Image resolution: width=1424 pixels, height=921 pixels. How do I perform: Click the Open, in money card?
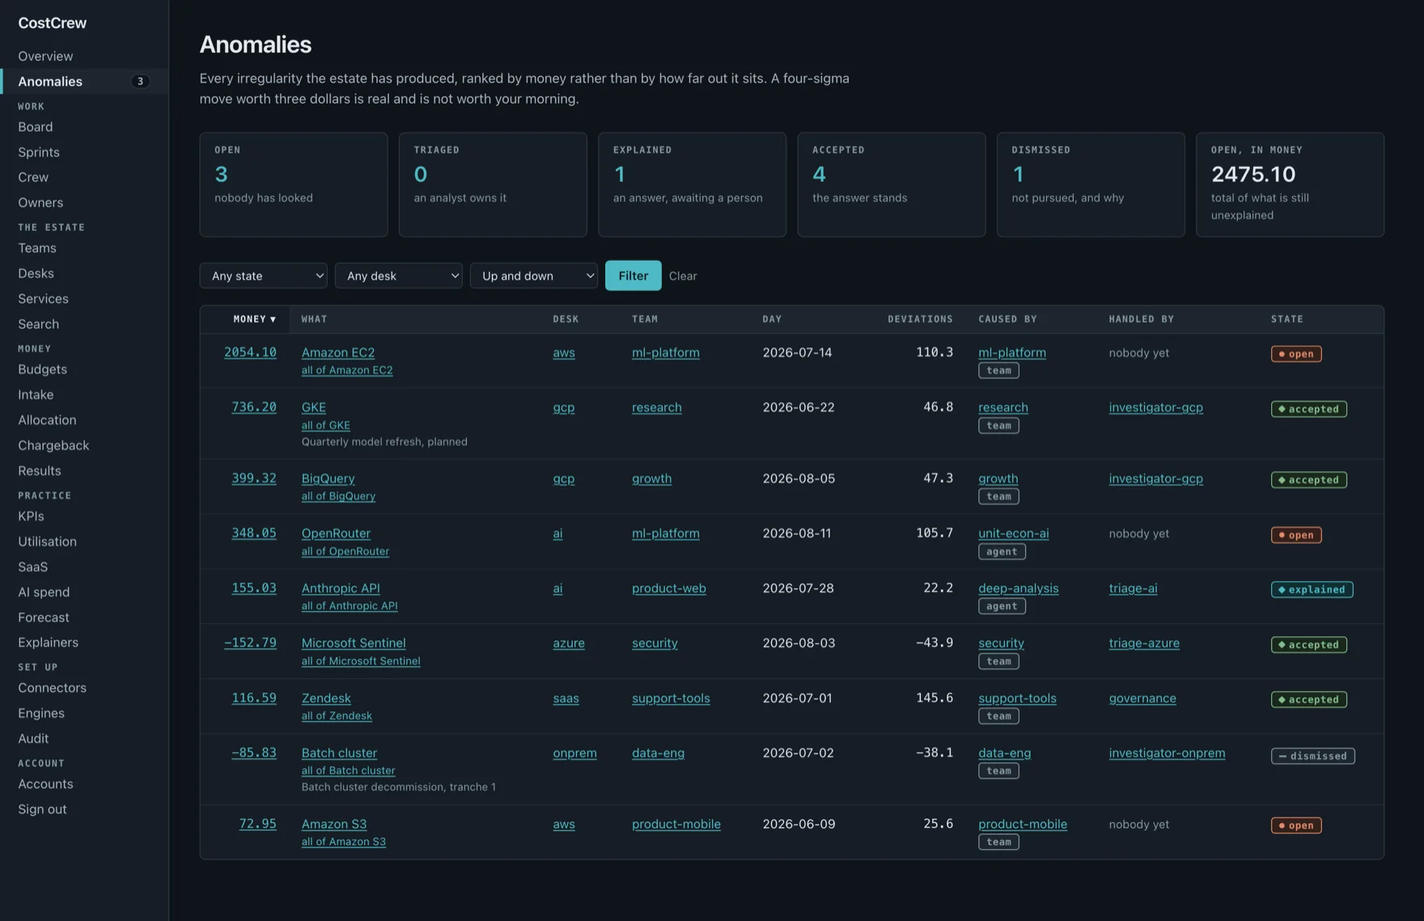(x=1290, y=185)
